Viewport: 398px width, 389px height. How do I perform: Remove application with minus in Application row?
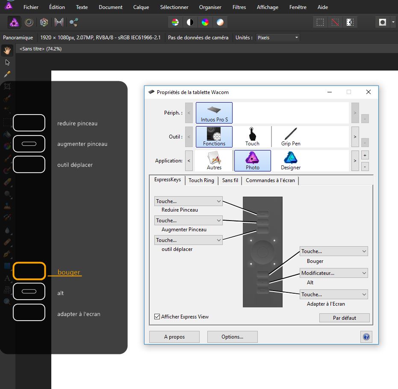(x=365, y=167)
